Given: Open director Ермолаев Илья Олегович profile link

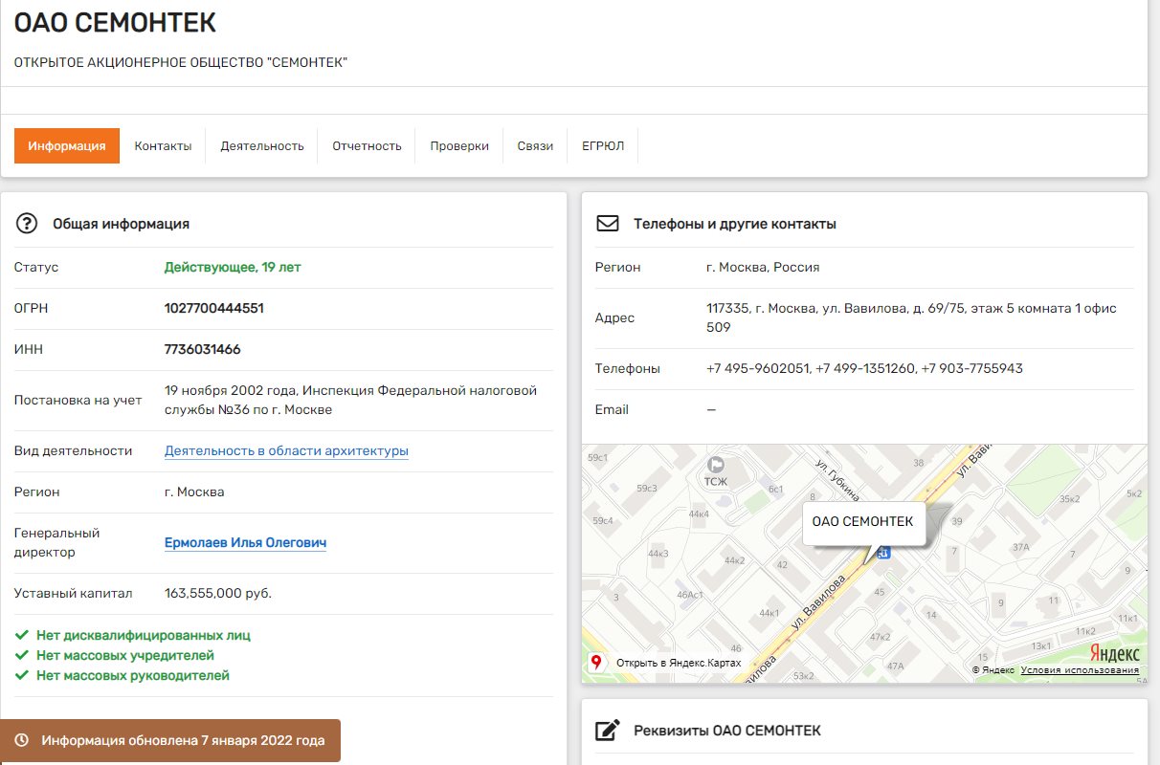Looking at the screenshot, I should pyautogui.click(x=245, y=542).
